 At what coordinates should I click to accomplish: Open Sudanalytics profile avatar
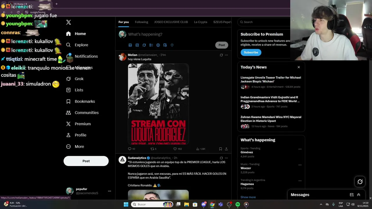(123, 160)
